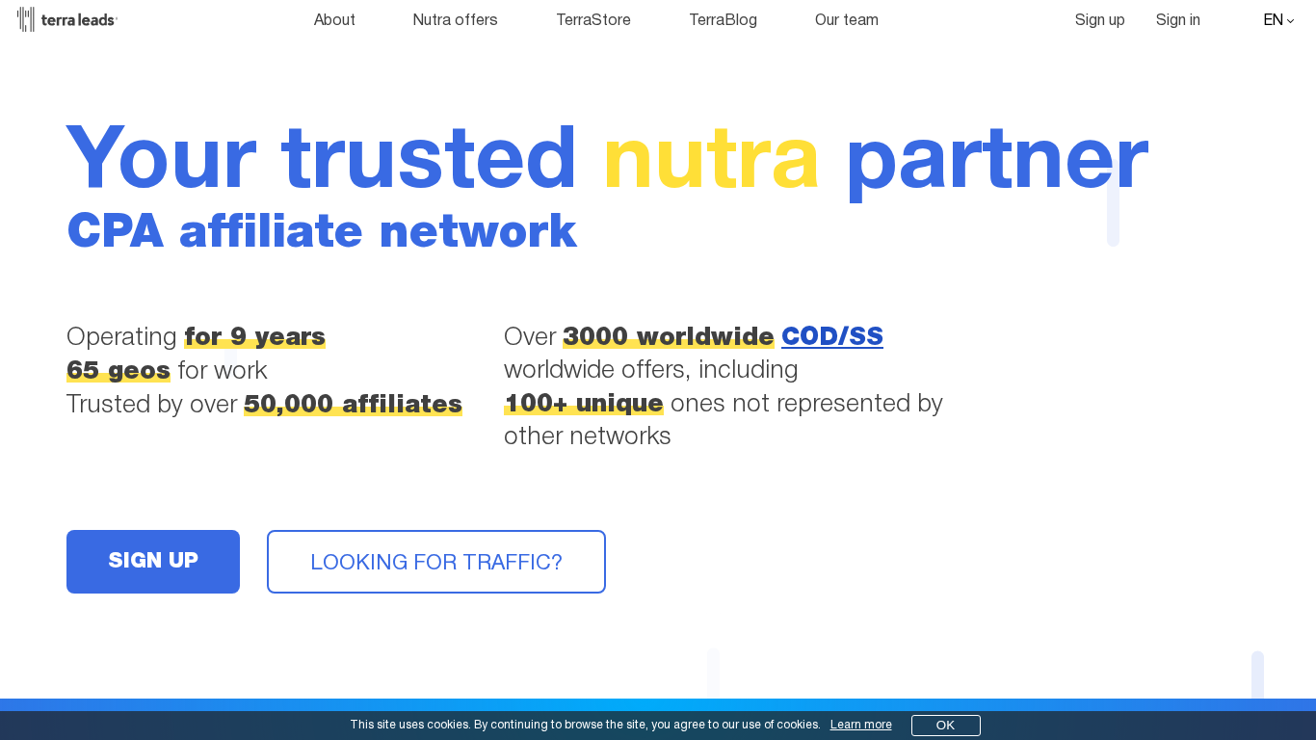Click the 3000 worldwide highlighted text

pos(668,336)
